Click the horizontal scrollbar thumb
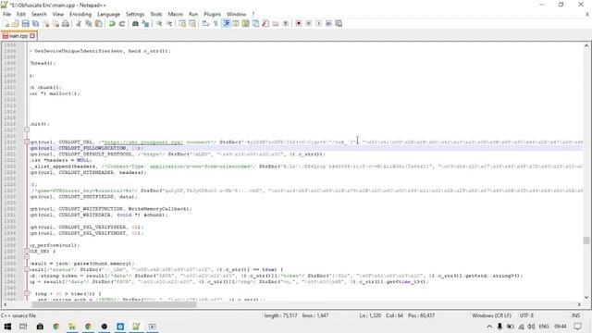 tap(114, 304)
